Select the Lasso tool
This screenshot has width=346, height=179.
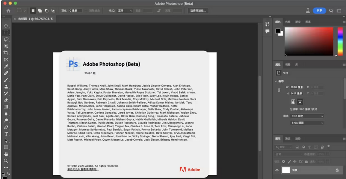(x=6, y=39)
